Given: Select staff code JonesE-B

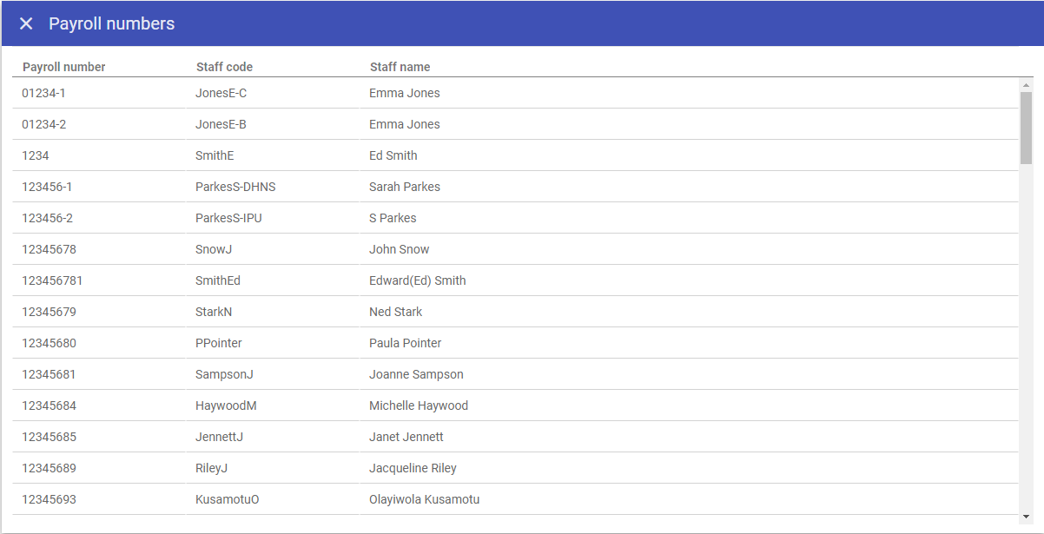Looking at the screenshot, I should tap(221, 124).
